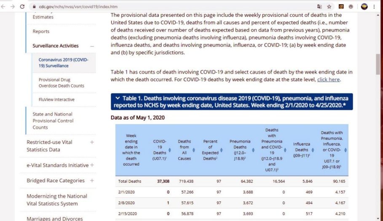Open Marriages and Divorces link
383x221 pixels.
[x=54, y=218]
